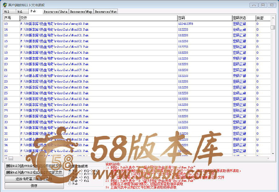Click the 选择传奇客户端自动读取 button
The image size is (279, 192).
(34, 179)
